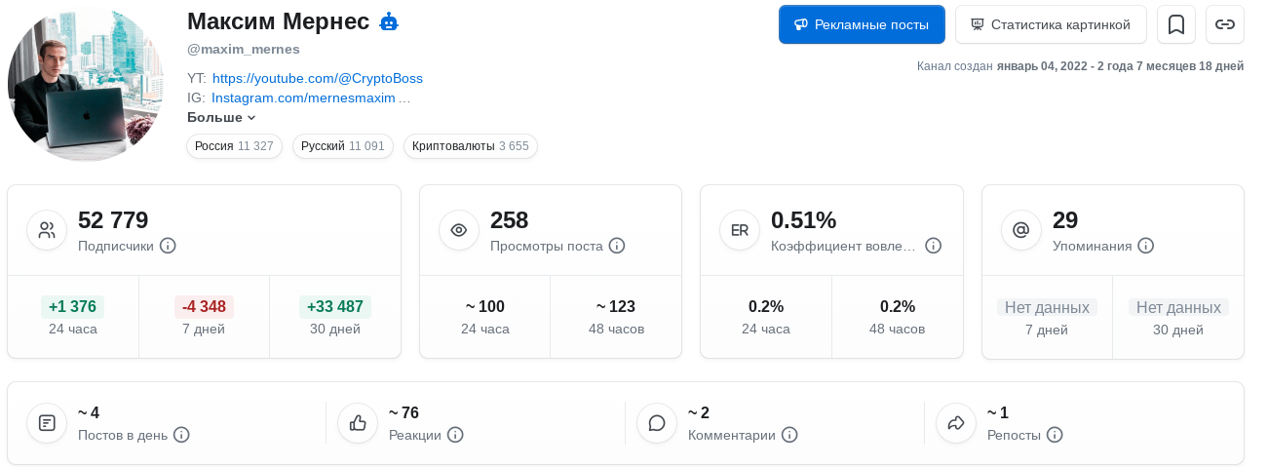This screenshot has height=467, width=1268.
Task: Click Статистика картинкой button
Action: (x=1051, y=24)
